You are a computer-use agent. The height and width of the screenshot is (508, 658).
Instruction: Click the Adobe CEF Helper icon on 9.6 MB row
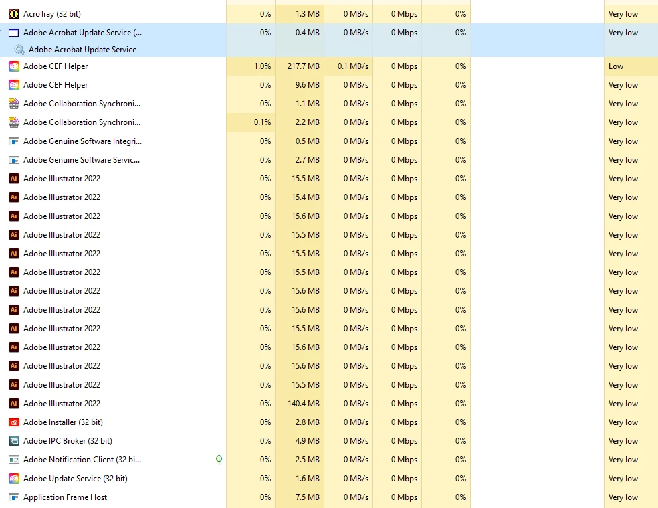coord(14,85)
